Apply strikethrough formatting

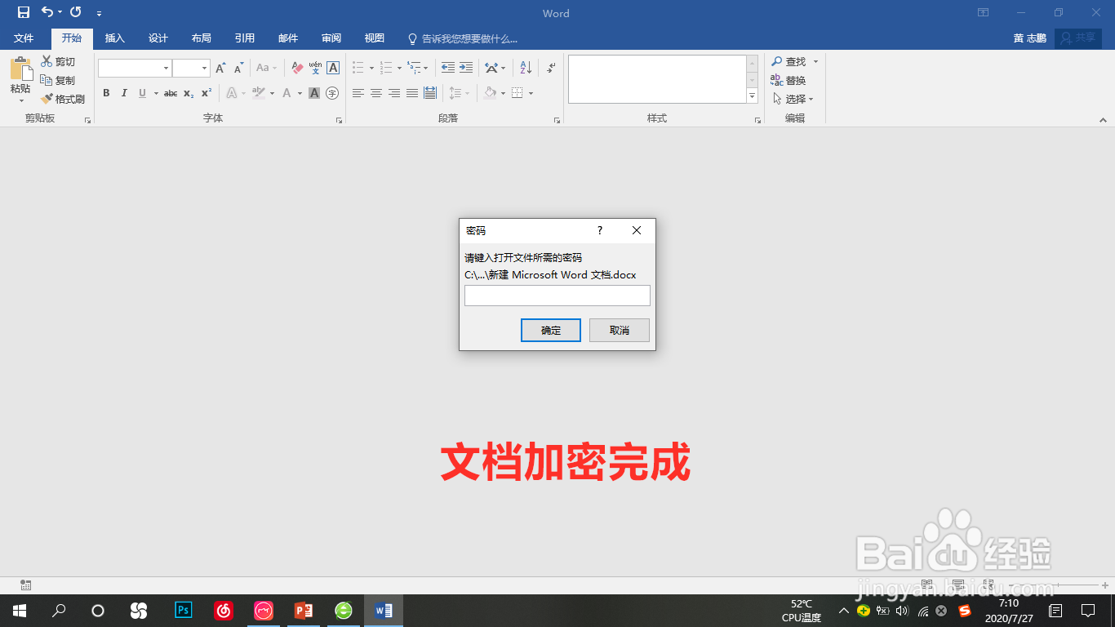point(170,93)
